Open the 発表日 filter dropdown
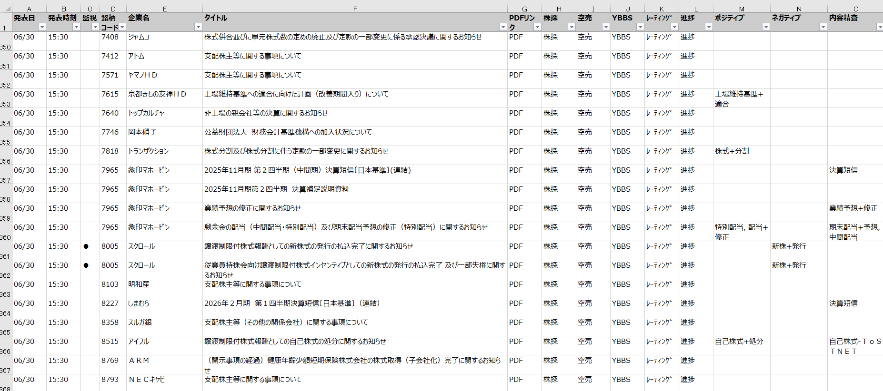The width and height of the screenshot is (883, 391). point(42,27)
